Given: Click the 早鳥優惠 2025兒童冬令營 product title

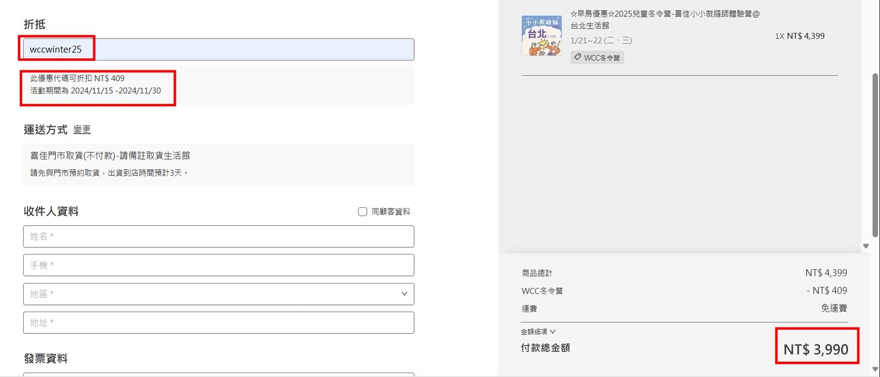Looking at the screenshot, I should (664, 14).
